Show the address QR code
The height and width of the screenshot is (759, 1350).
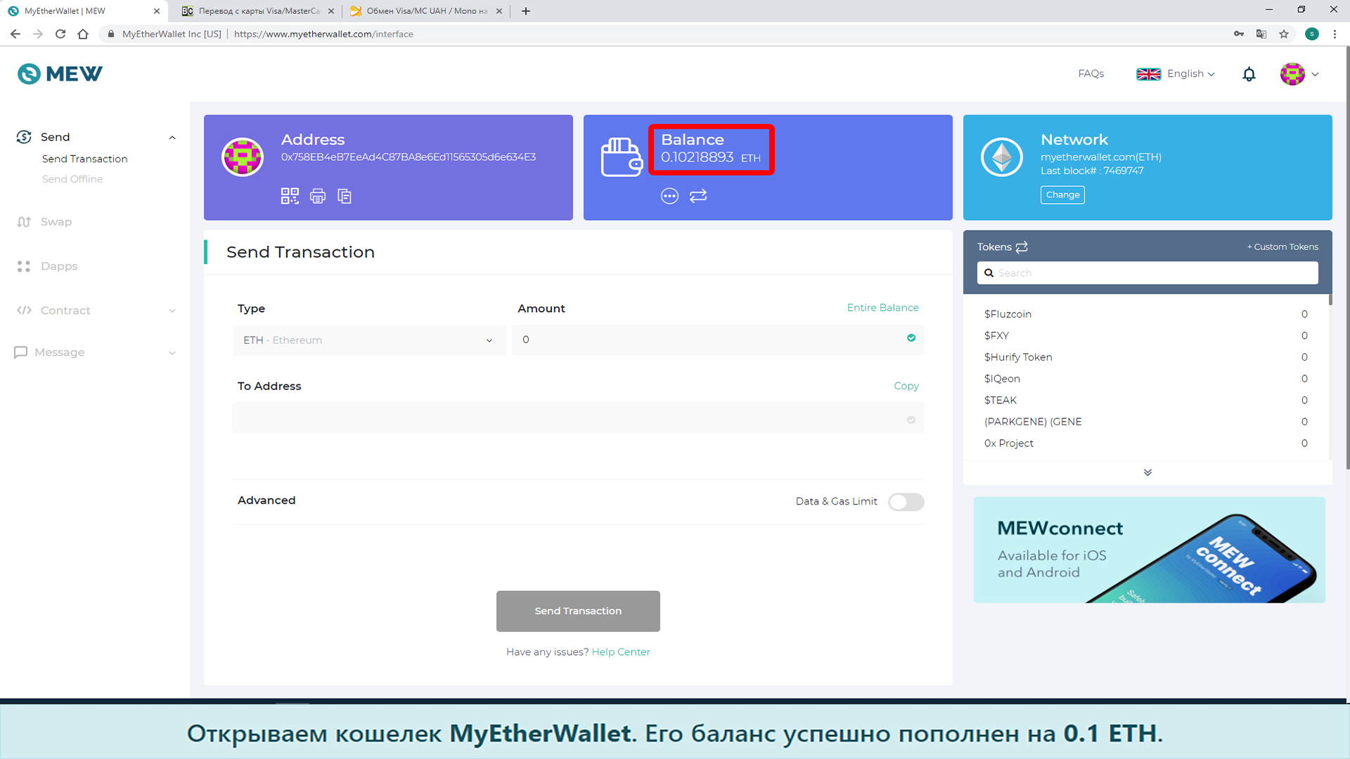pos(290,196)
